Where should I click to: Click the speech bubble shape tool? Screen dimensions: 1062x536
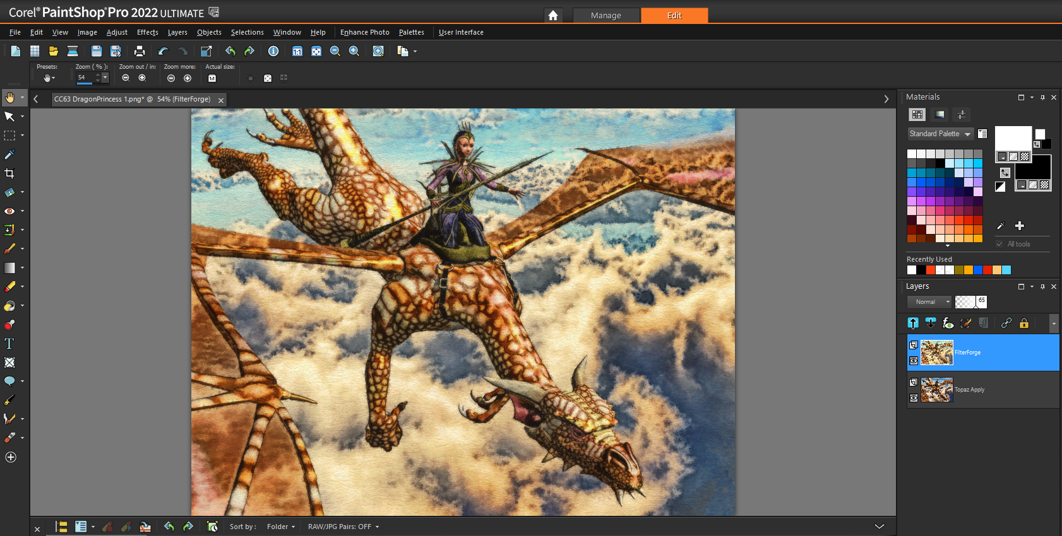(x=9, y=382)
